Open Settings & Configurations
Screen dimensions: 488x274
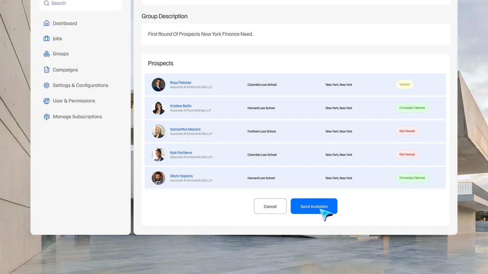coord(80,85)
